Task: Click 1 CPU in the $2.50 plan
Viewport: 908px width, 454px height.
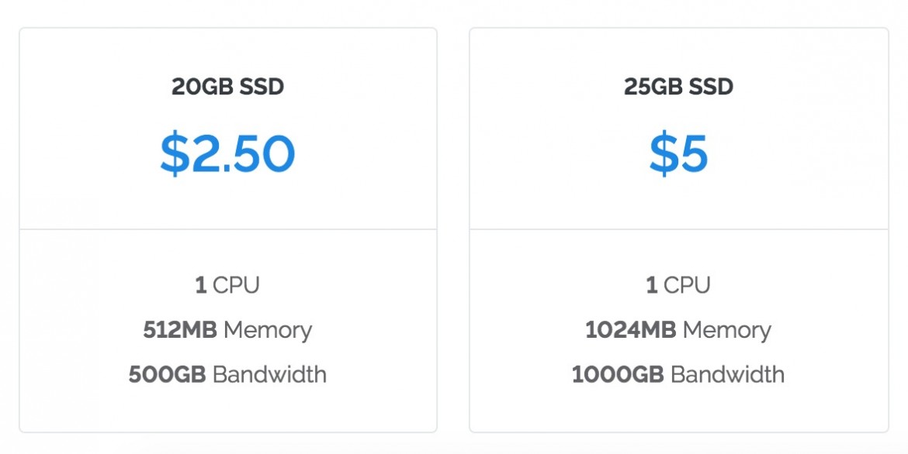Action: pyautogui.click(x=227, y=285)
